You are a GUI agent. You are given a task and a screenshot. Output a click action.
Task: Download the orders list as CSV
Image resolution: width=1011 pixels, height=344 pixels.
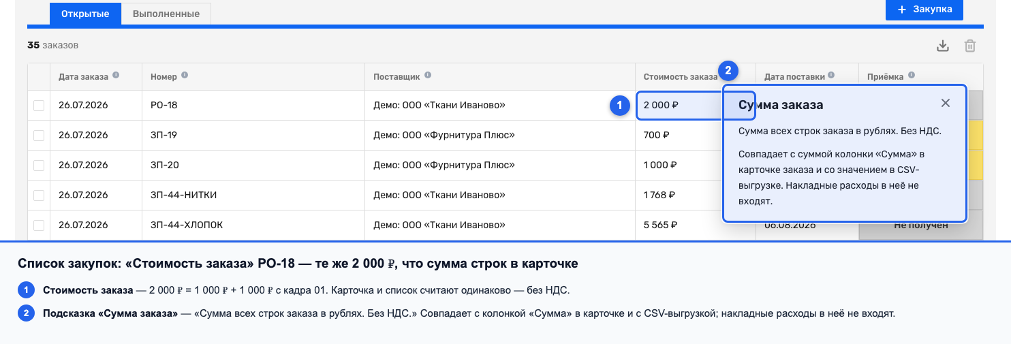943,46
